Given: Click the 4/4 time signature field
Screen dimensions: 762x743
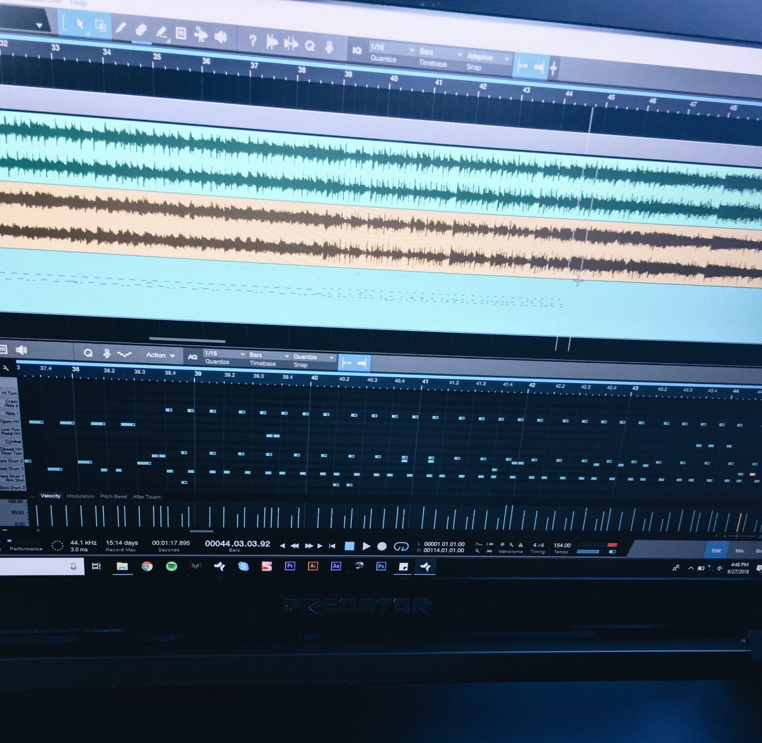Looking at the screenshot, I should tap(538, 546).
